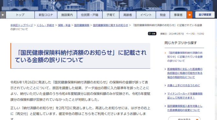Click the left arrow navigation scroll icon

tap(3, 15)
